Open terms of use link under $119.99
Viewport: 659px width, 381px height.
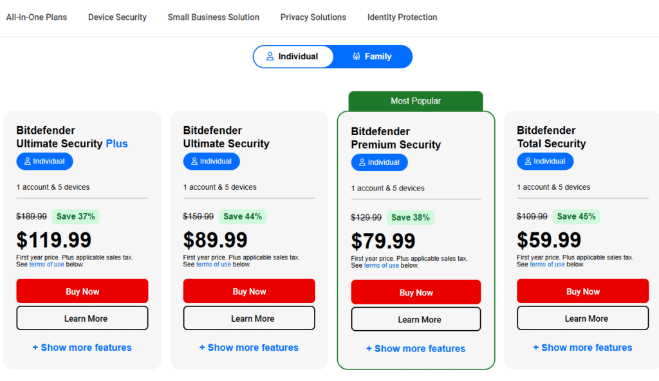pos(46,265)
